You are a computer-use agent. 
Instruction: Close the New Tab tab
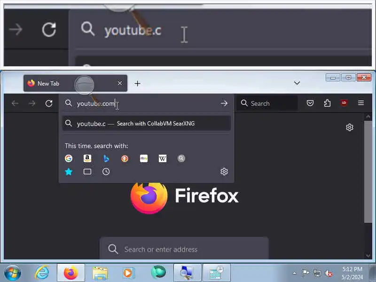pos(120,83)
